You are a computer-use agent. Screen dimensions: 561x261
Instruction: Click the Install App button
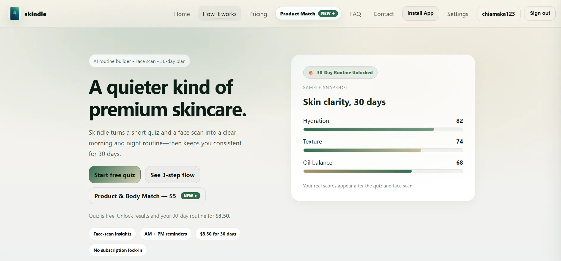click(420, 13)
